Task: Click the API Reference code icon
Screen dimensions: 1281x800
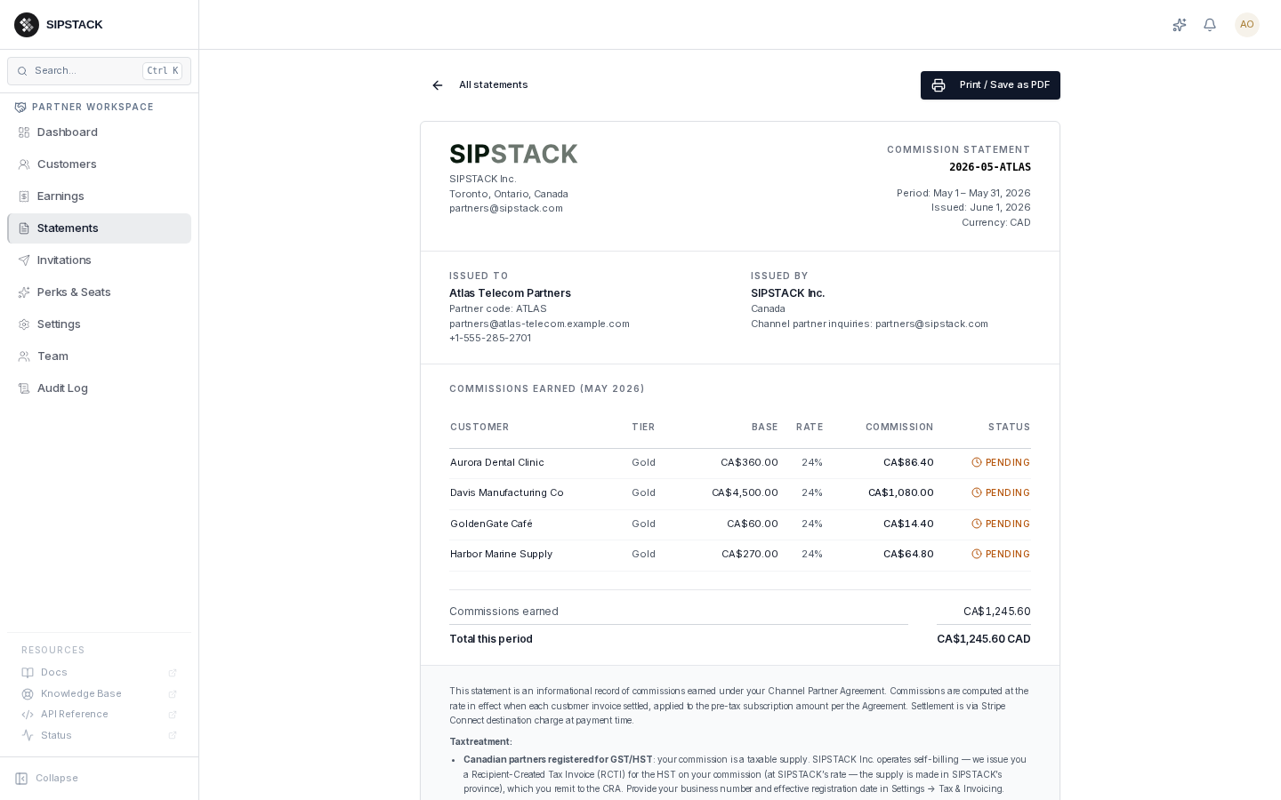Action: pyautogui.click(x=28, y=715)
